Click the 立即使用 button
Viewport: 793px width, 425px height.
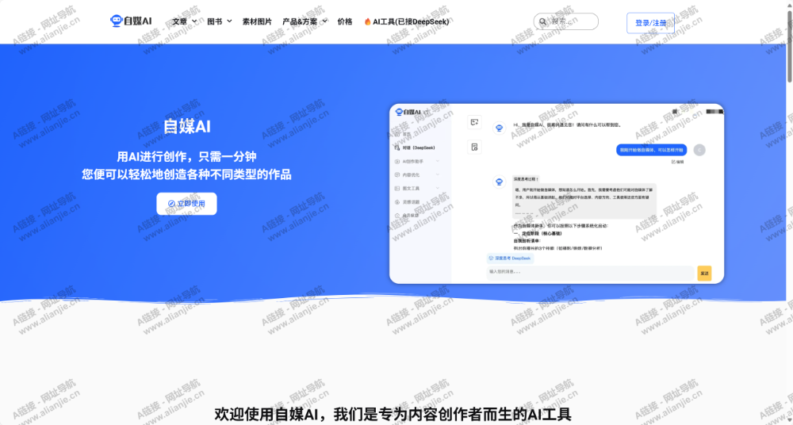(186, 204)
